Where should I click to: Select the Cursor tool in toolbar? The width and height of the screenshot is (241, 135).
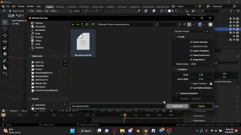(x=5, y=28)
